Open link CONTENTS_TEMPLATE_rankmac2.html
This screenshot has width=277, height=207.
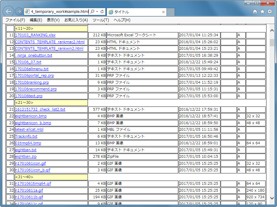coord(50,42)
